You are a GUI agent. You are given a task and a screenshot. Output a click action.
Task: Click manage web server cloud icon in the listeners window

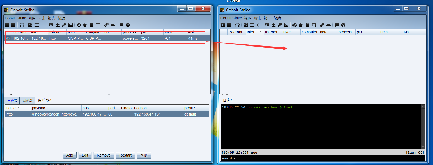(113, 25)
